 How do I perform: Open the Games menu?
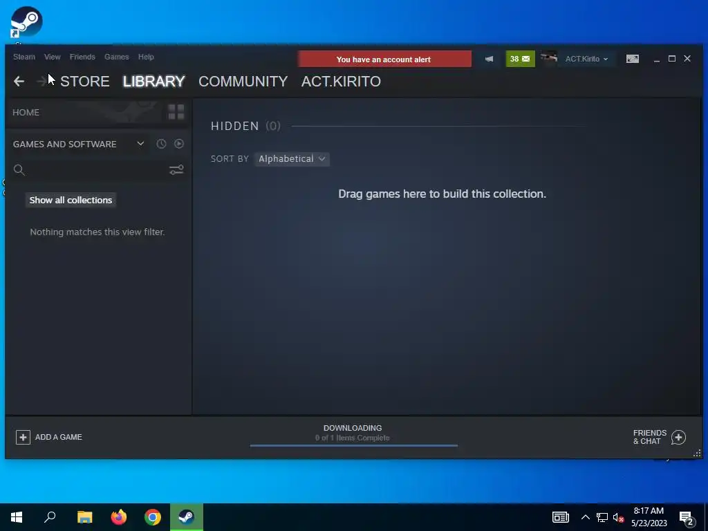pos(116,57)
